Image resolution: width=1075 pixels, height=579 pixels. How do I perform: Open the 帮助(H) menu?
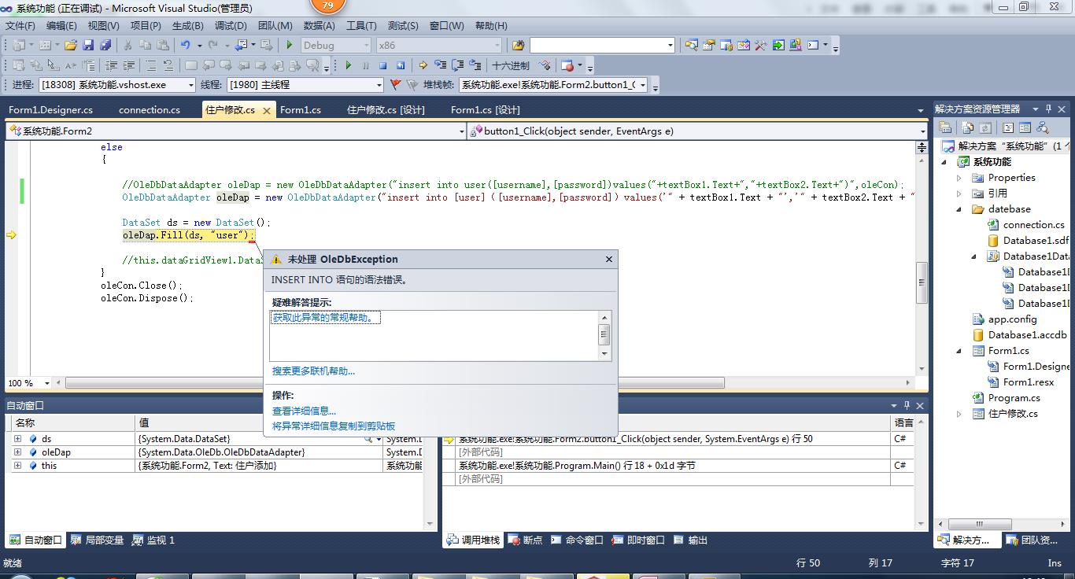pyautogui.click(x=491, y=26)
